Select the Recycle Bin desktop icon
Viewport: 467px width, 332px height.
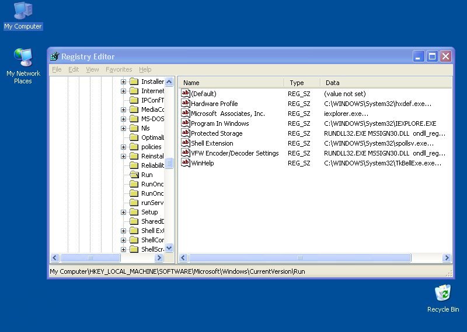(443, 298)
